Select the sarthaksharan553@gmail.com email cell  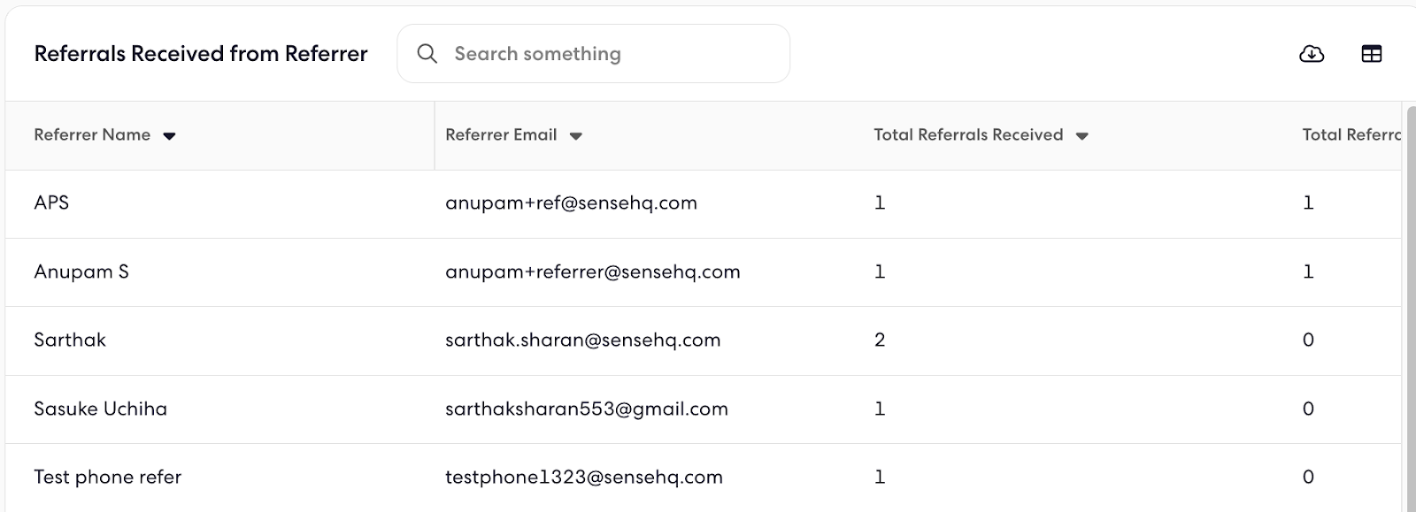click(586, 409)
